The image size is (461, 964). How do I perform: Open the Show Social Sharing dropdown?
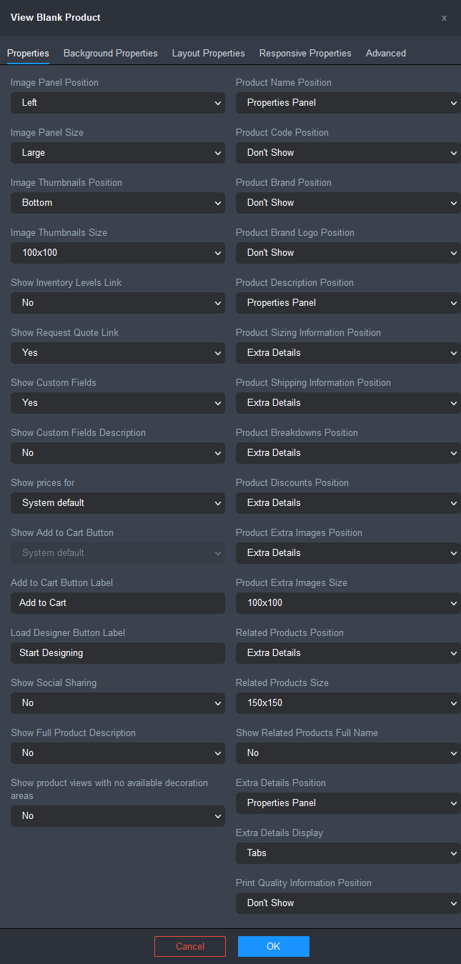[x=118, y=703]
